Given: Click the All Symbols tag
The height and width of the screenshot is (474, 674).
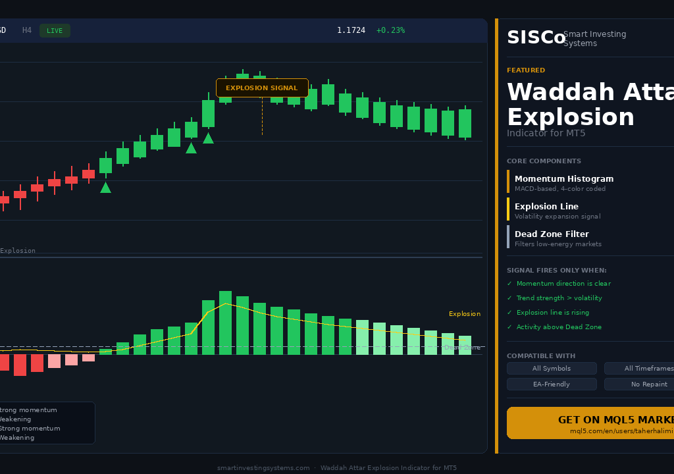Looking at the screenshot, I should pos(552,368).
